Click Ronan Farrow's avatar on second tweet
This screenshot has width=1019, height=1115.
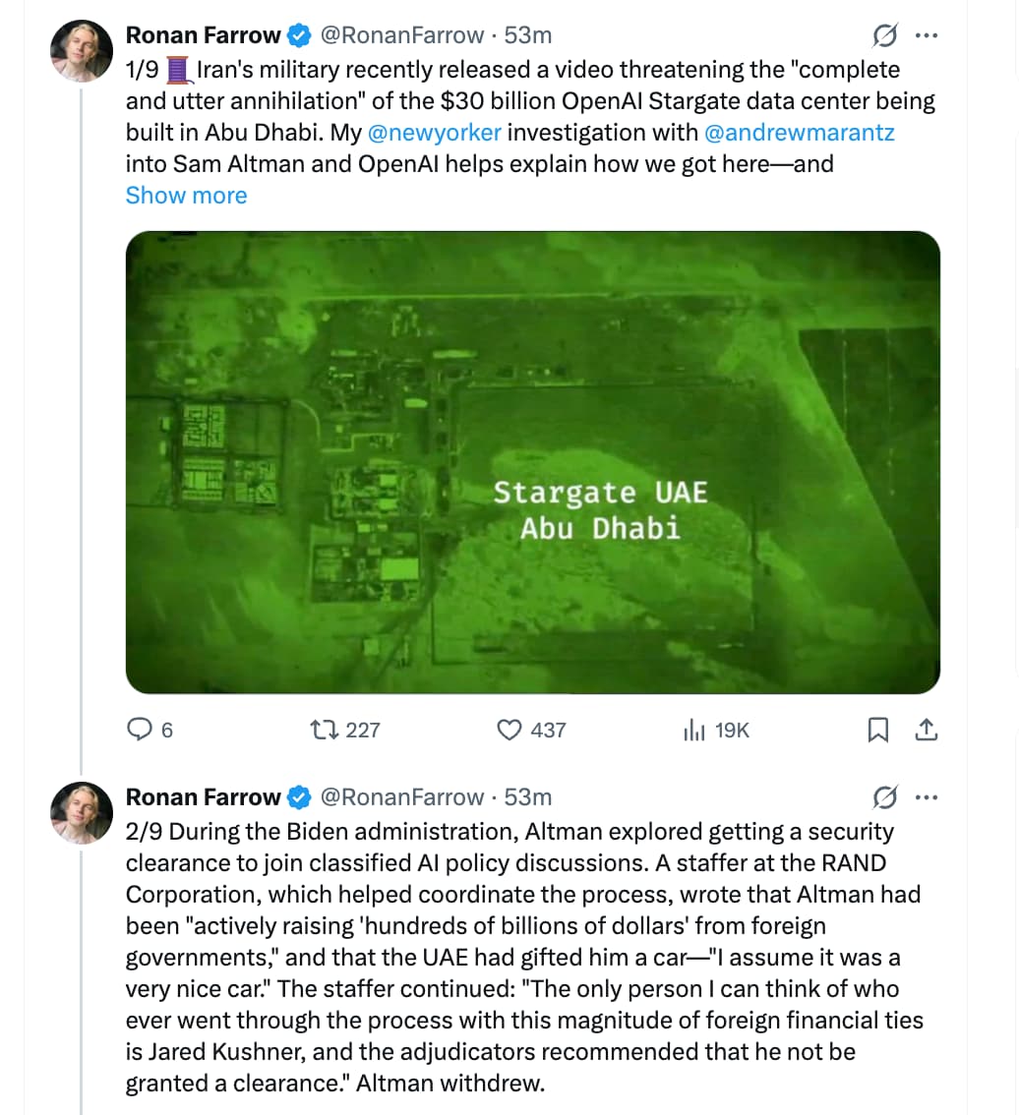click(83, 812)
